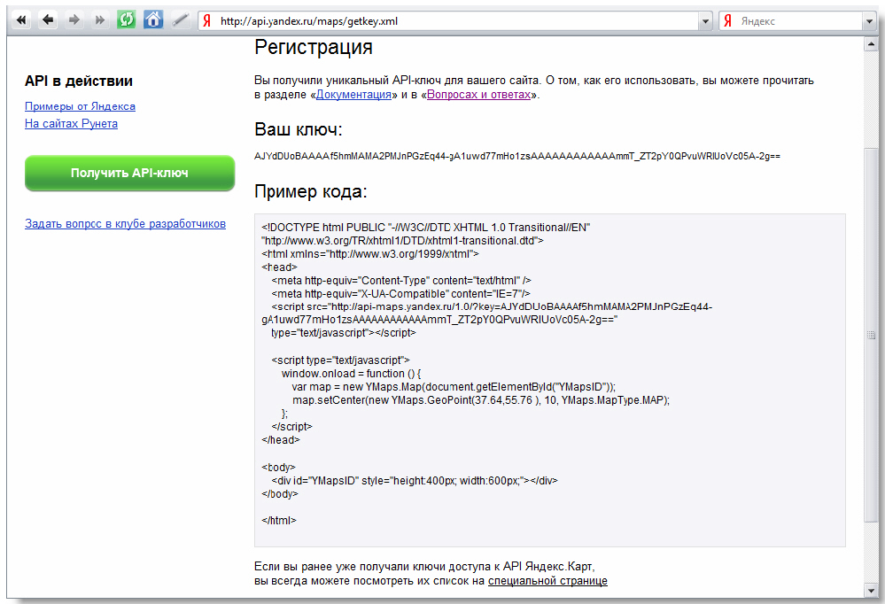The image size is (885, 604).
Task: Click the fast-forward double arrow button
Action: (100, 20)
